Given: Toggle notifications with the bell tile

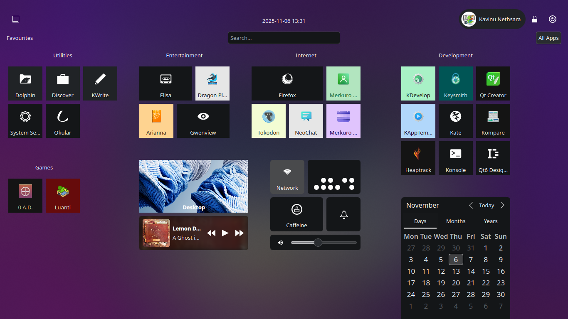Looking at the screenshot, I should 343,214.
